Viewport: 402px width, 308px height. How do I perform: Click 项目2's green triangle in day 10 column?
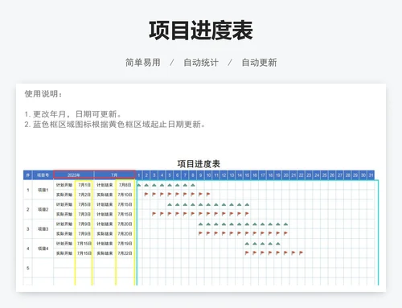[208, 204]
